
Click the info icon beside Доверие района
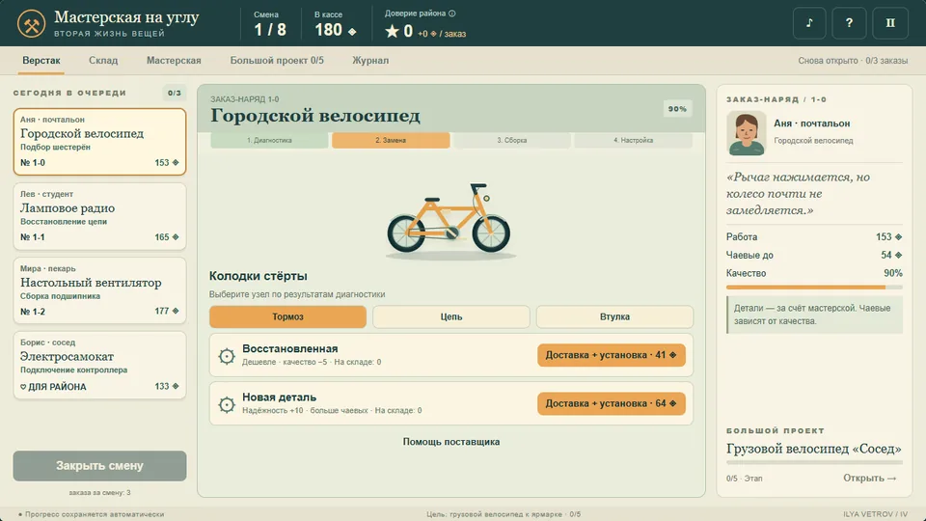point(451,14)
